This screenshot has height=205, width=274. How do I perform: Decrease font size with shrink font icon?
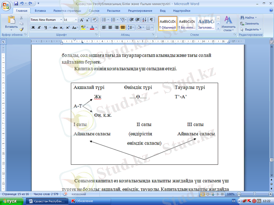click(x=88, y=20)
